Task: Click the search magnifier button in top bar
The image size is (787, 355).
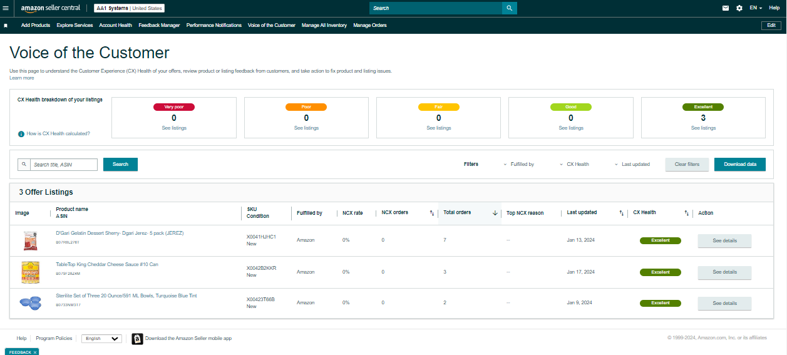Action: (510, 8)
